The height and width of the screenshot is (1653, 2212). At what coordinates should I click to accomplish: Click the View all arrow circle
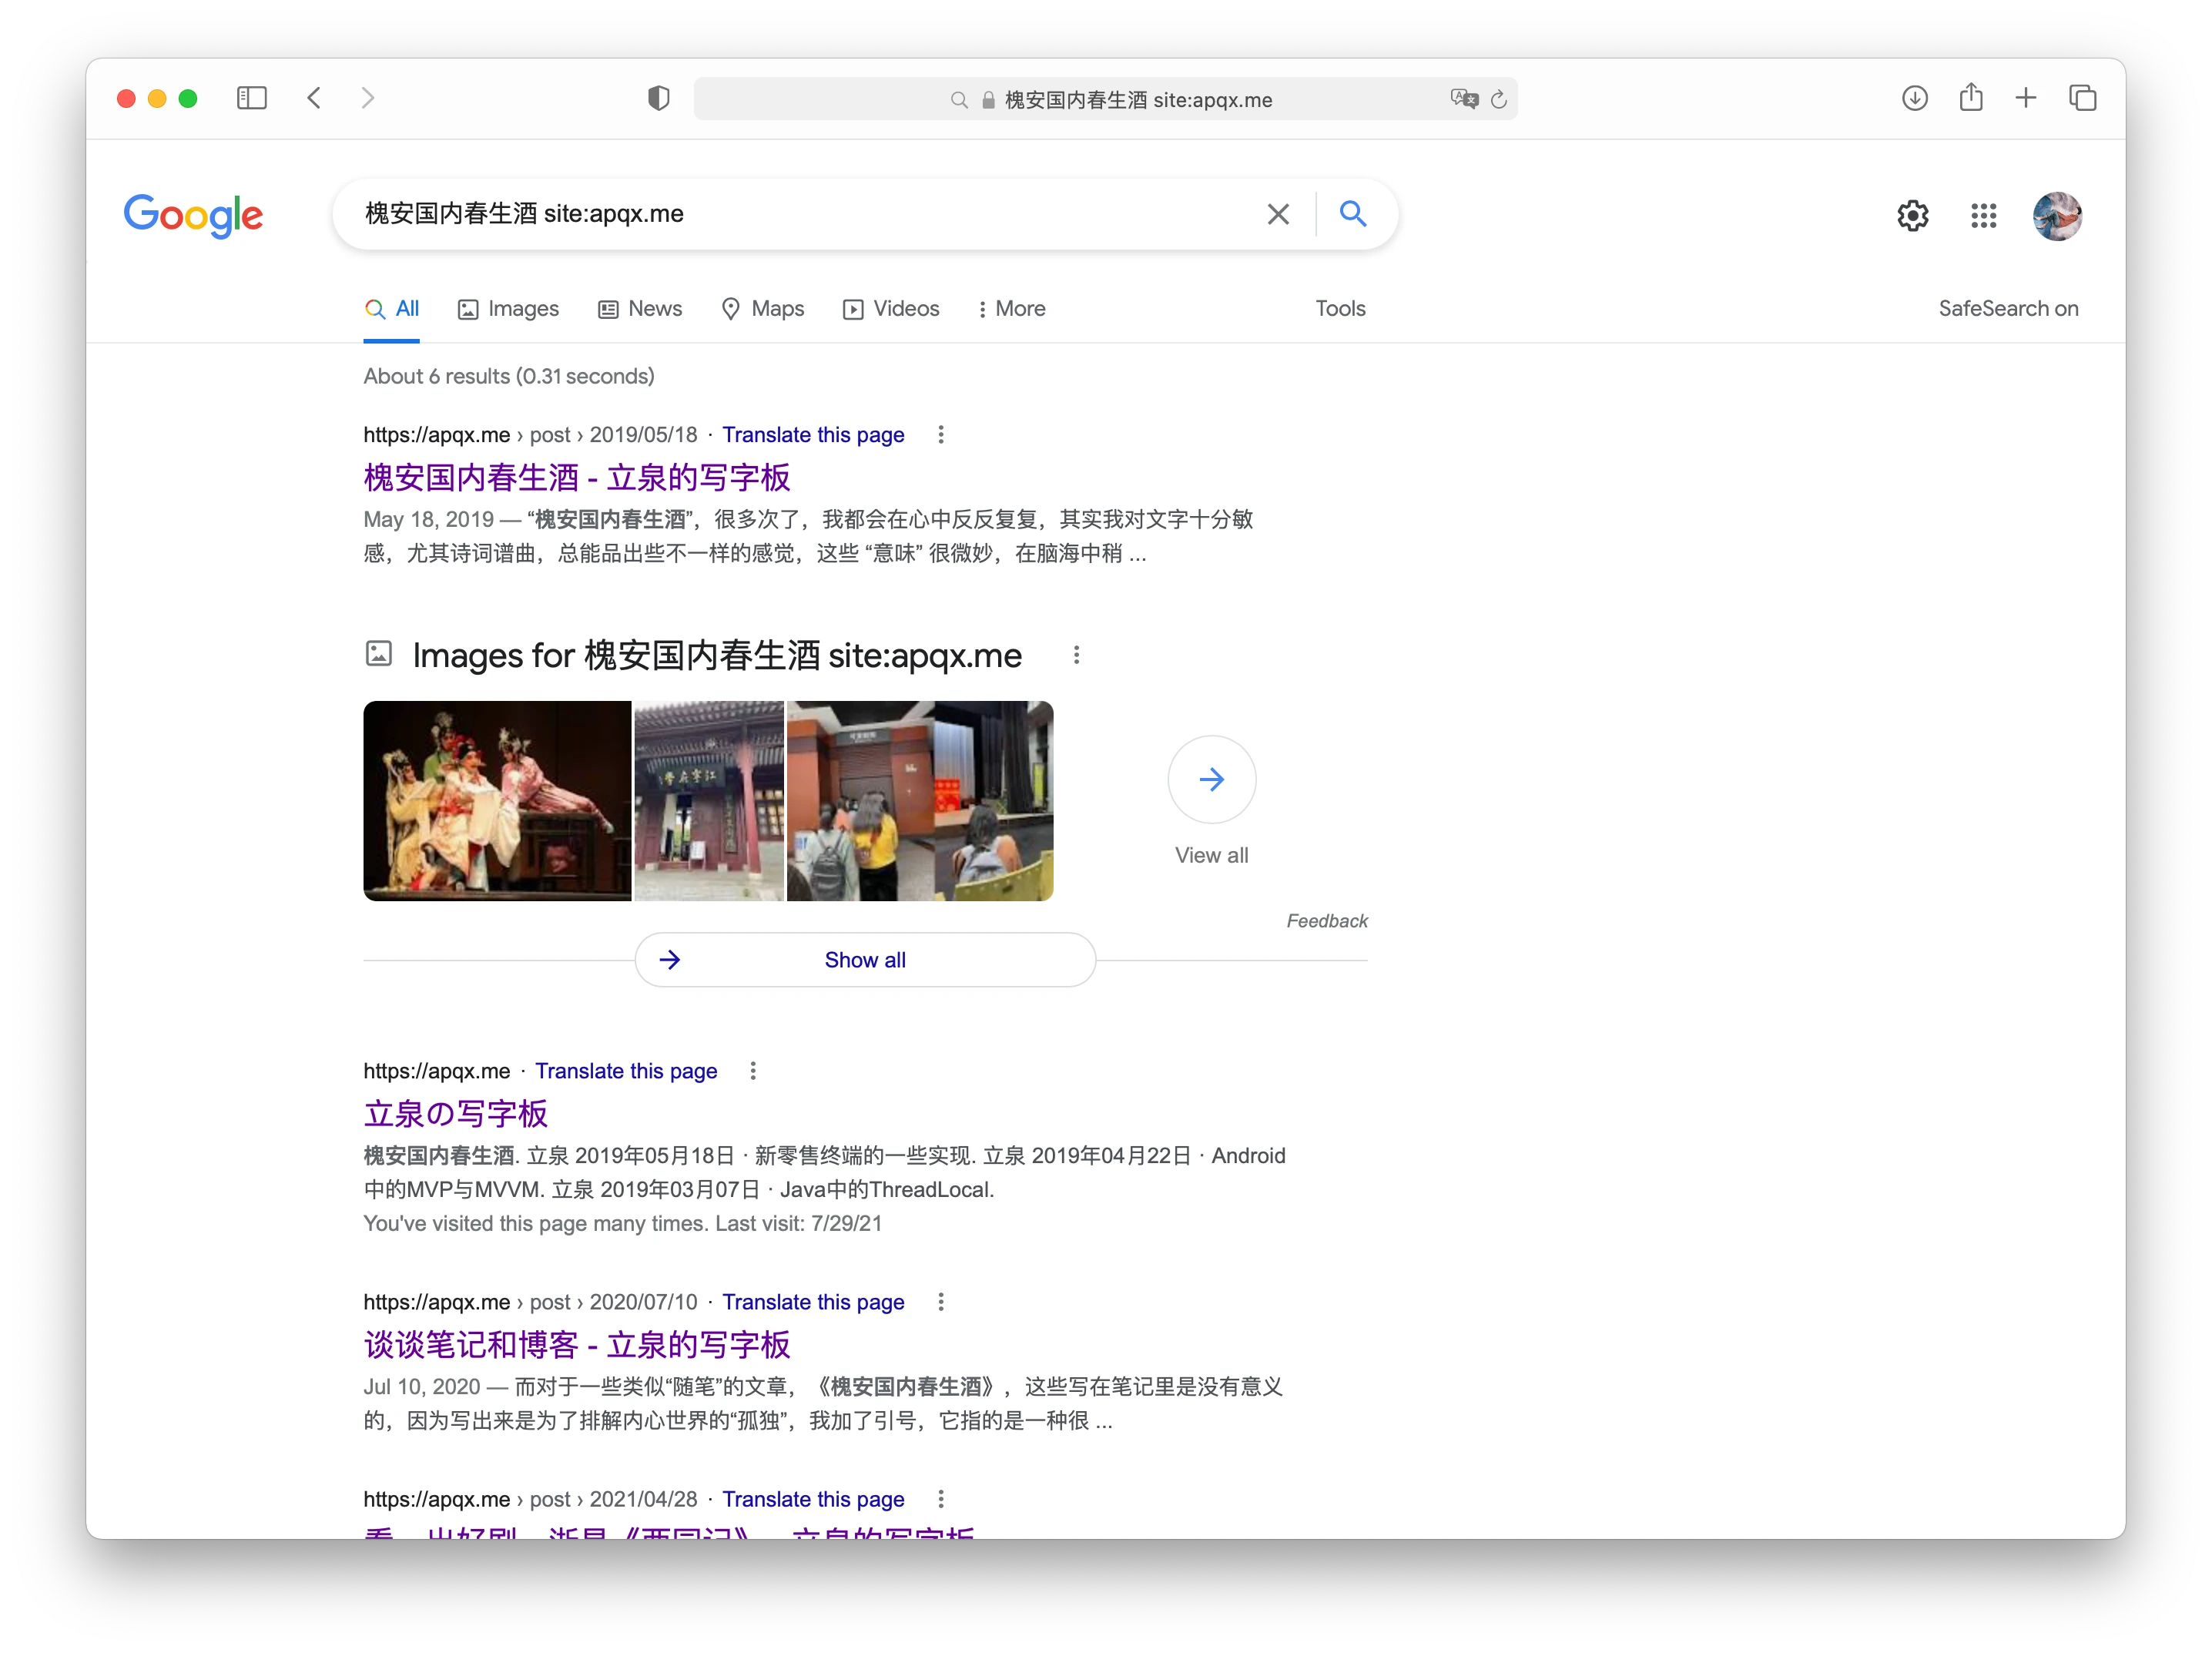point(1211,779)
